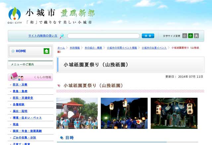Screen dimensions: 212x145
Task: Click the house illustration in くらしの情報 banner
Action: coord(14,76)
